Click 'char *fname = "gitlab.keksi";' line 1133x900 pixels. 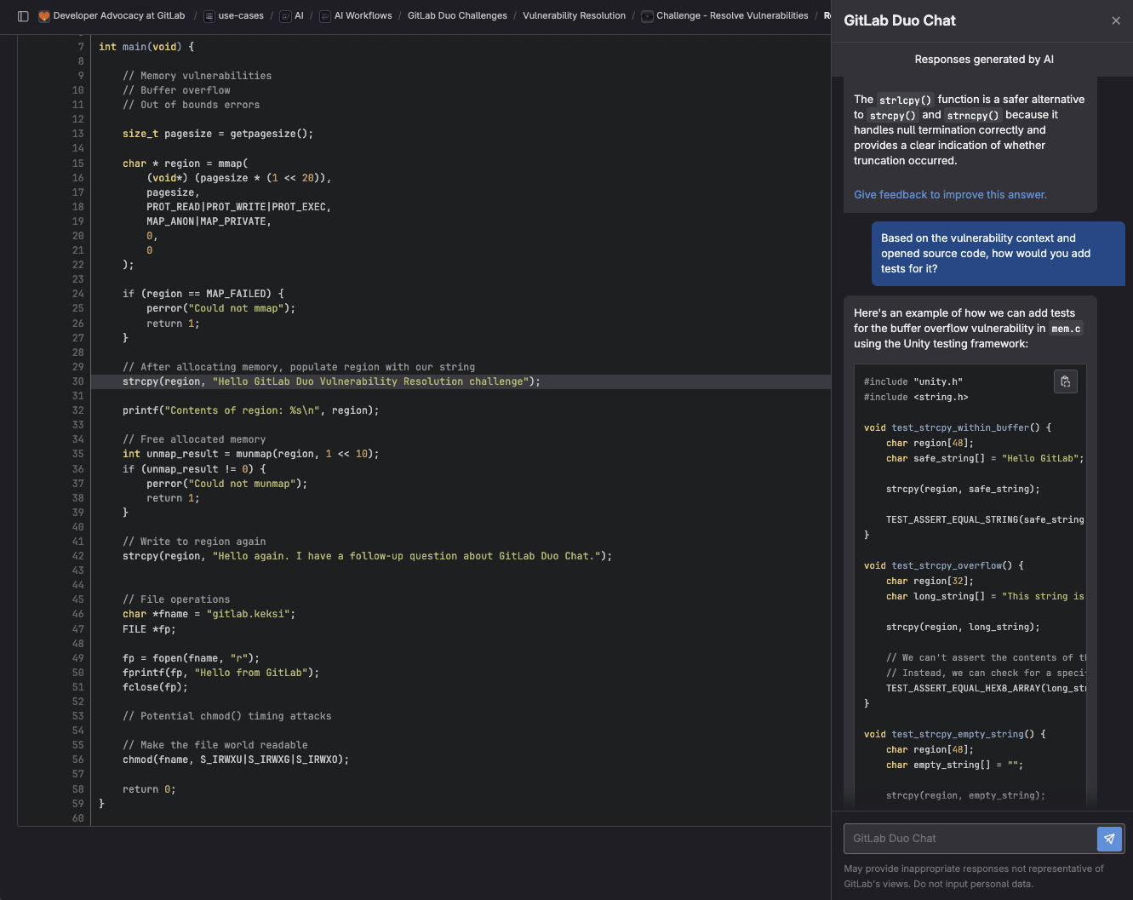pyautogui.click(x=209, y=614)
